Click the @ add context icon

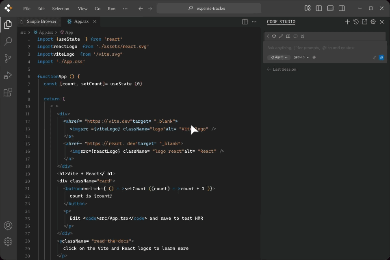pos(314,58)
